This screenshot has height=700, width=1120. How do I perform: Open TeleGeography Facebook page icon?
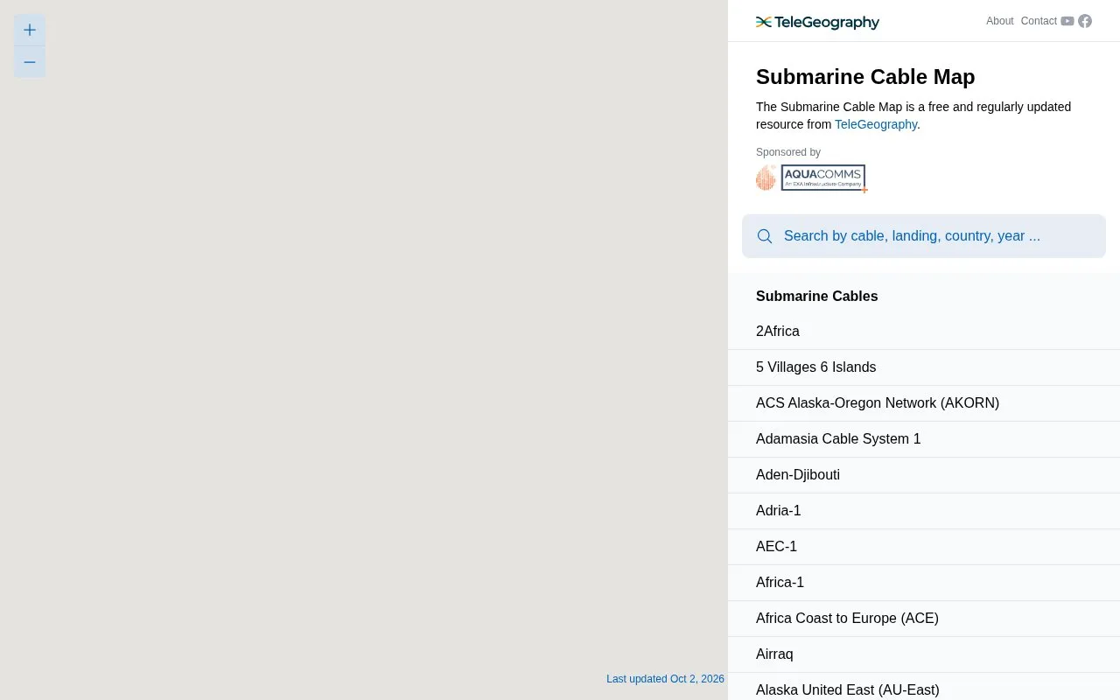pos(1085,21)
